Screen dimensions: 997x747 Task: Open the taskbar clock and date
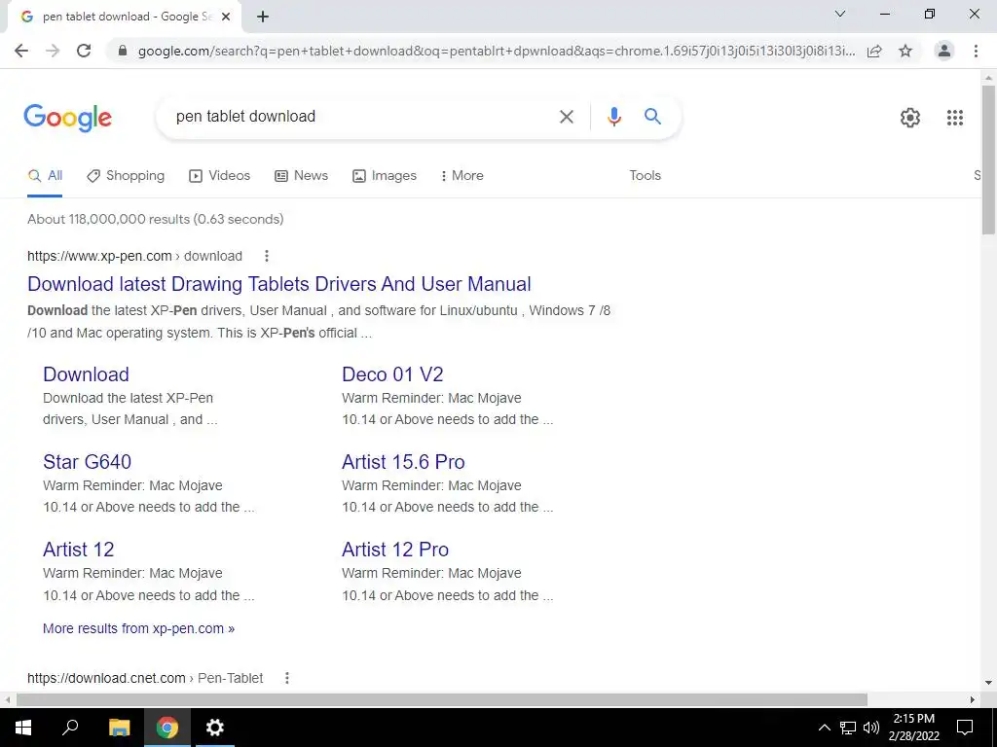tap(913, 728)
